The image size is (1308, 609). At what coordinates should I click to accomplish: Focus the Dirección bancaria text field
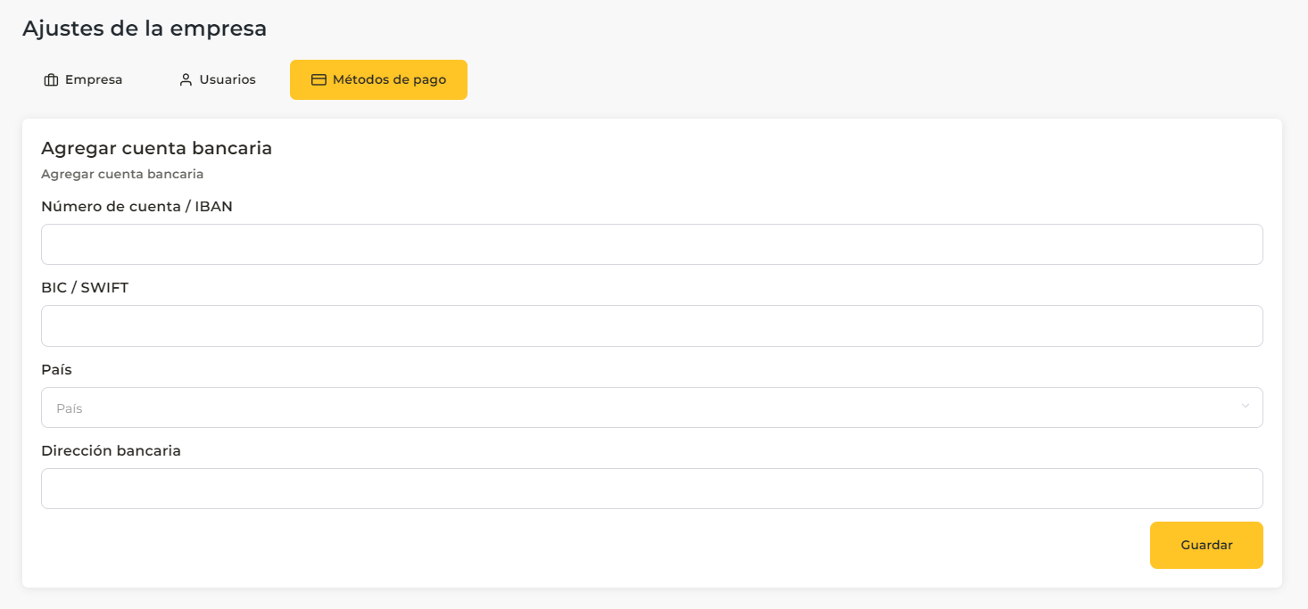click(651, 489)
